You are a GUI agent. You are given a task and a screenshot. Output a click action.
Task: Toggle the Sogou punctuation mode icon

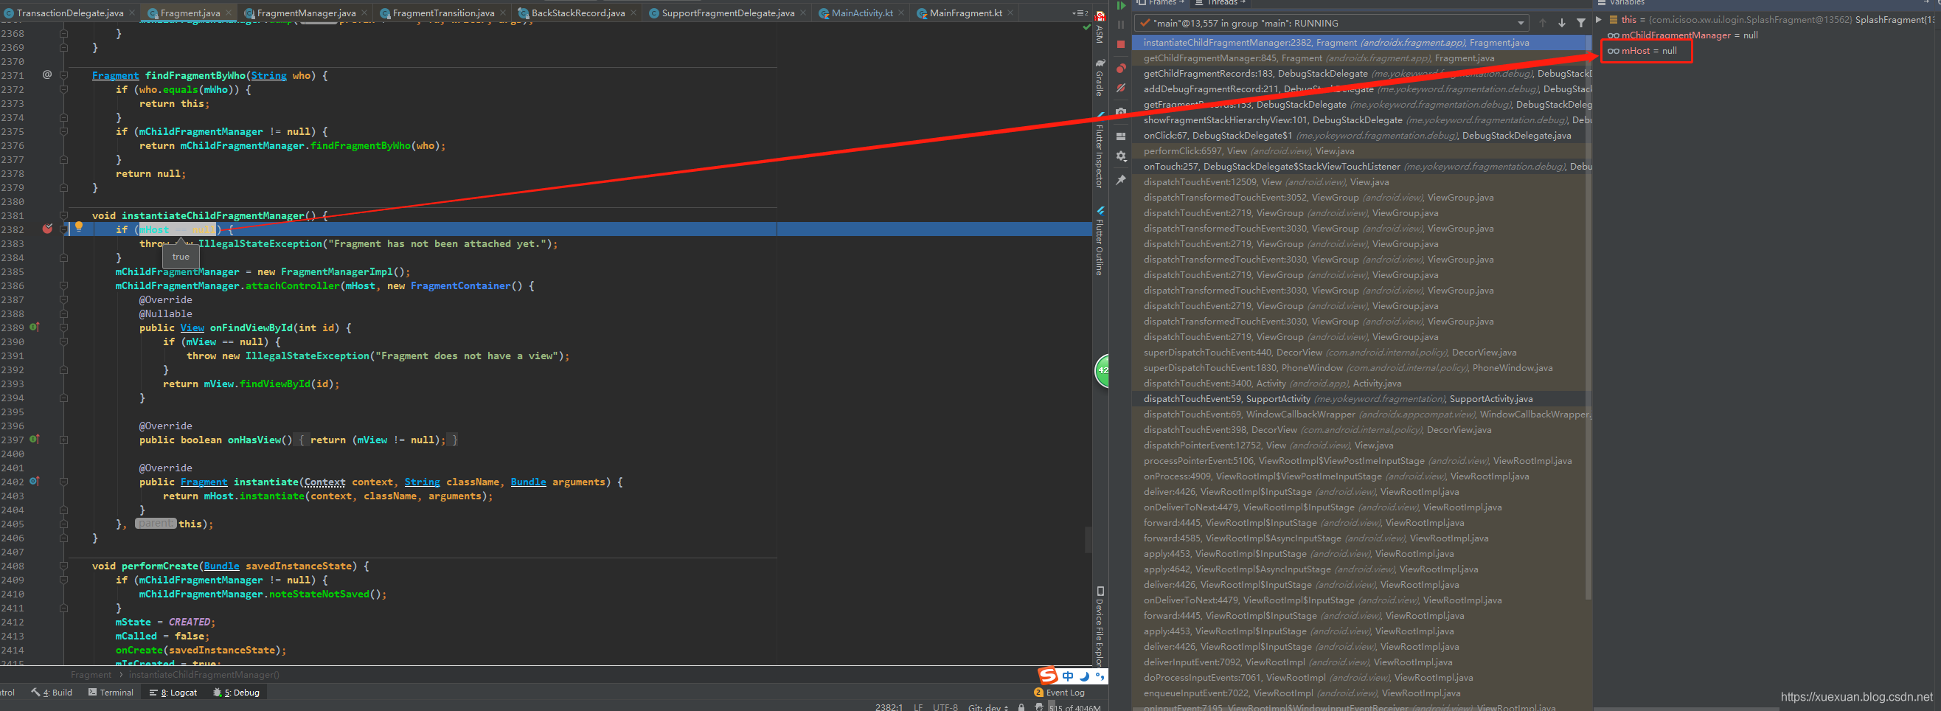1100,676
